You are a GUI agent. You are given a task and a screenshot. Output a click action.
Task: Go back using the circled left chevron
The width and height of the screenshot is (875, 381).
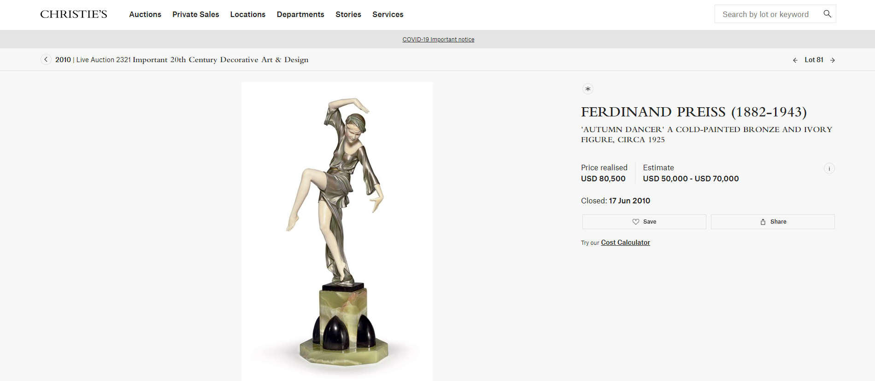click(x=46, y=59)
